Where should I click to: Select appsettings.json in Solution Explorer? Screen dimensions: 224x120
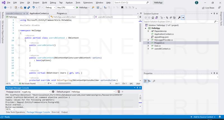[x=161, y=37]
